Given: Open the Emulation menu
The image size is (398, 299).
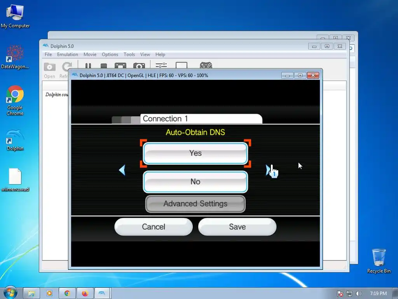Looking at the screenshot, I should pyautogui.click(x=68, y=55).
